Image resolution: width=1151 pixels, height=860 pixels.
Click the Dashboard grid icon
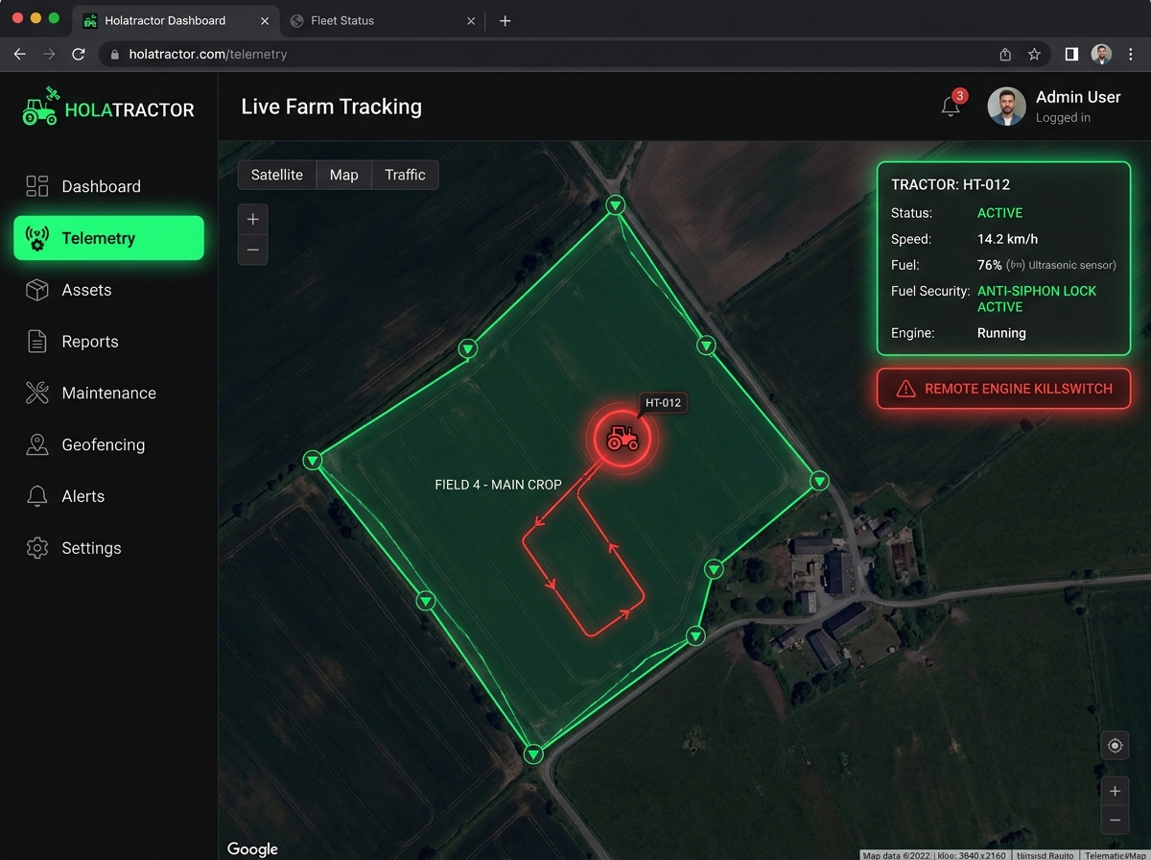coord(37,186)
